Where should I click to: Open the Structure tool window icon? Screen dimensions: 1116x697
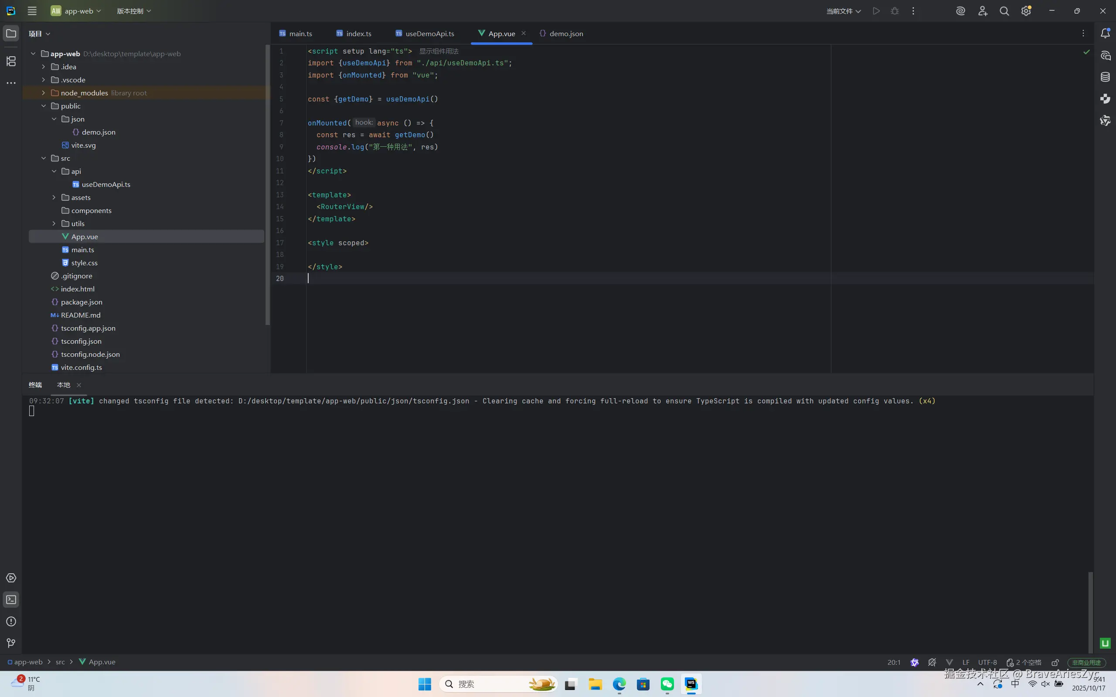coord(11,61)
